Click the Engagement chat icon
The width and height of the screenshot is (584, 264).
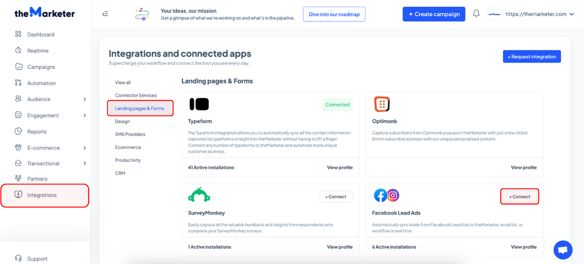(x=18, y=115)
